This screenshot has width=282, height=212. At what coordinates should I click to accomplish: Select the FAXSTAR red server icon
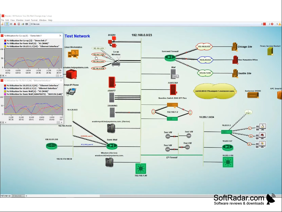coord(173,90)
